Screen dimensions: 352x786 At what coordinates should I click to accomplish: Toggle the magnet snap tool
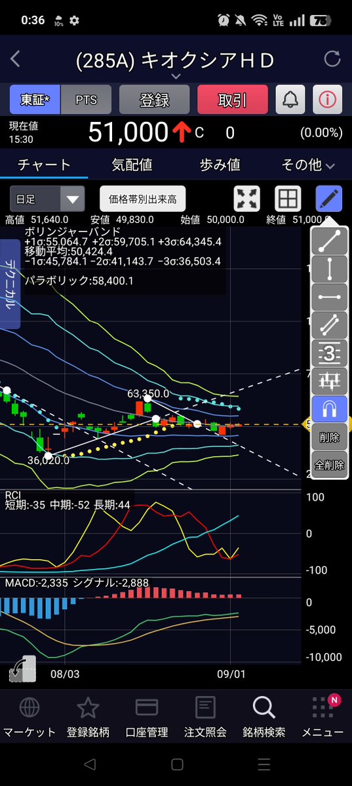tap(330, 408)
